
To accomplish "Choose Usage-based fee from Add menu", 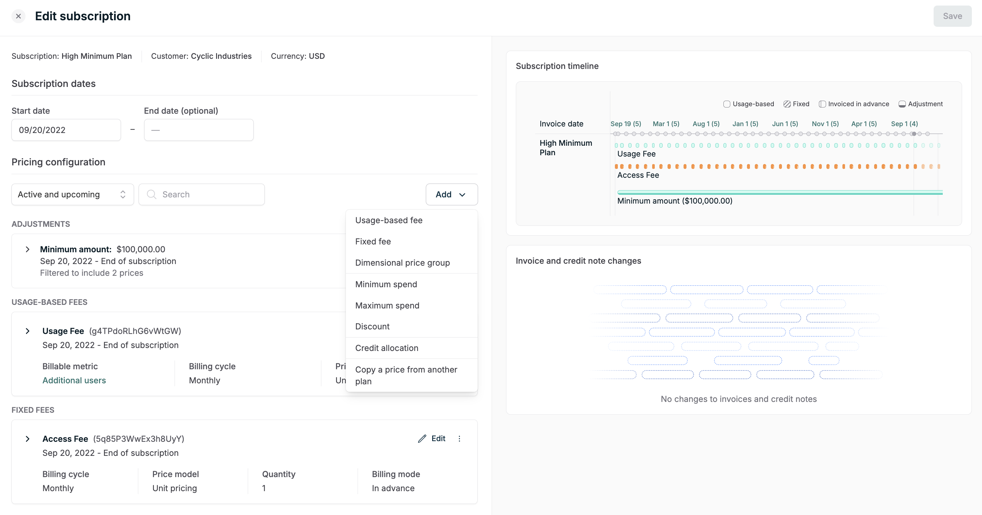I will click(x=388, y=220).
